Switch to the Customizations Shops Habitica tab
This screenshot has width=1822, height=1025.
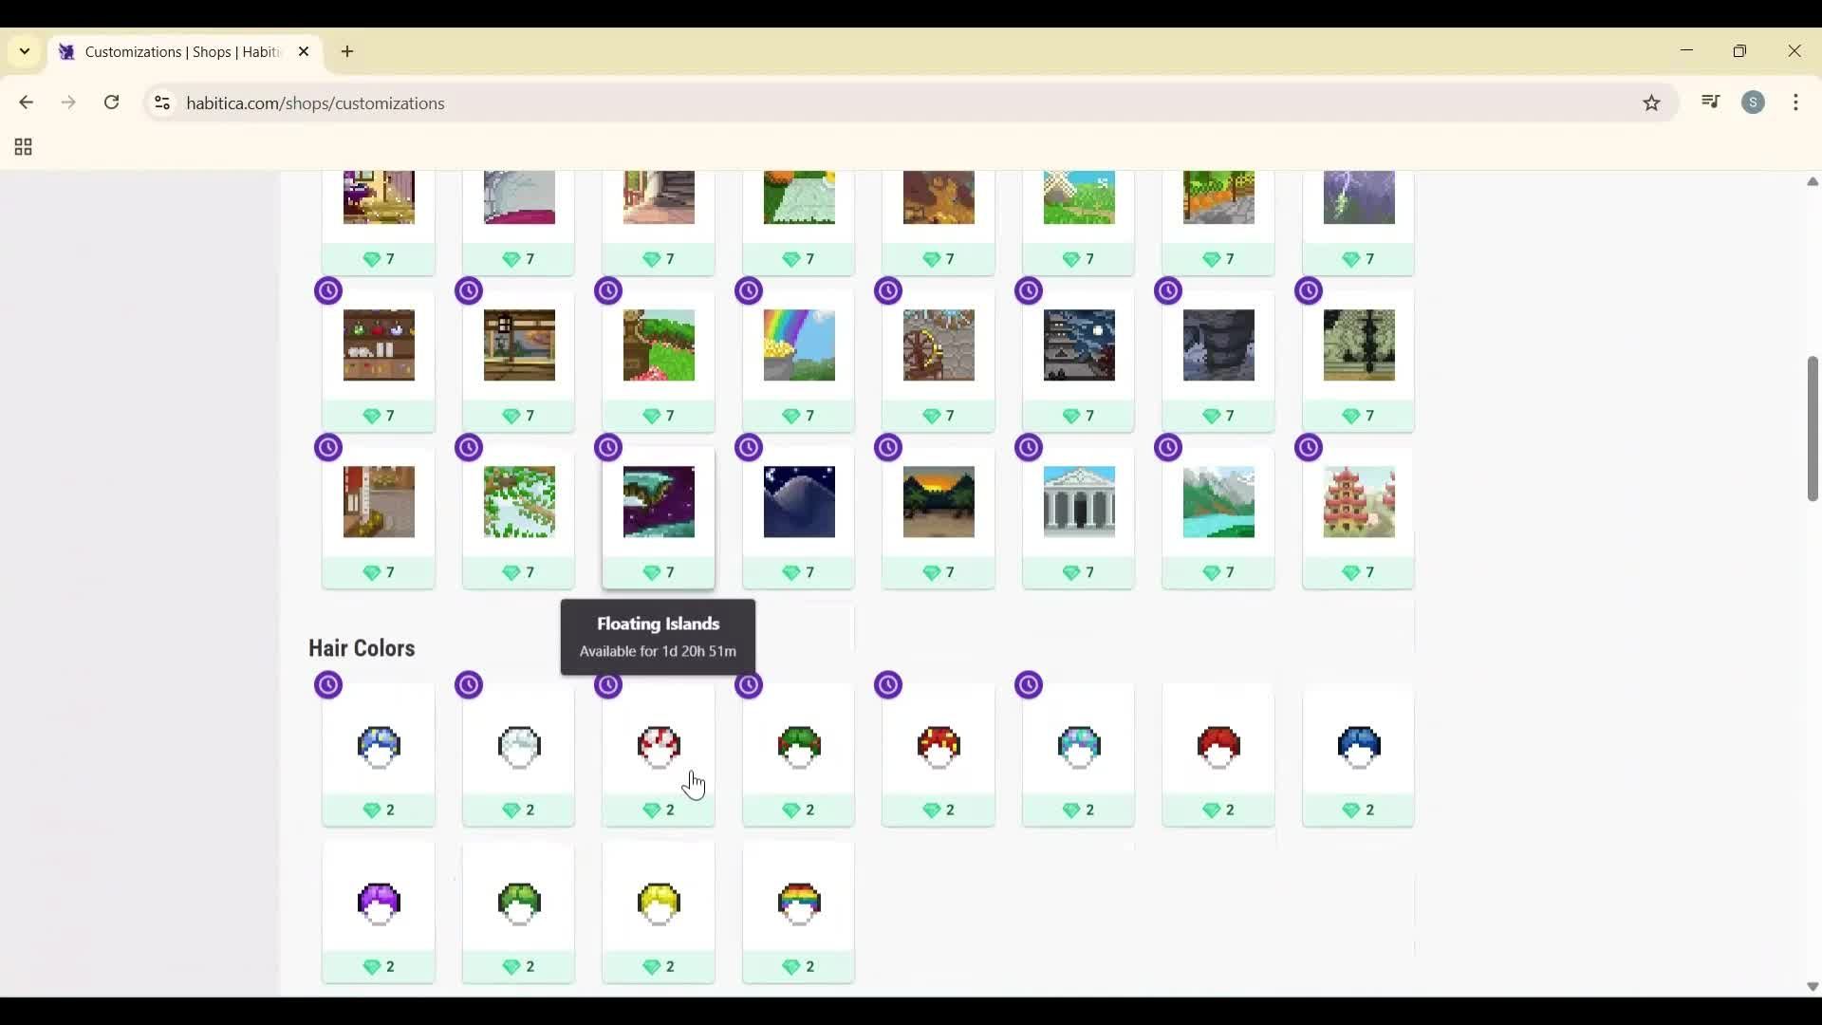point(171,52)
